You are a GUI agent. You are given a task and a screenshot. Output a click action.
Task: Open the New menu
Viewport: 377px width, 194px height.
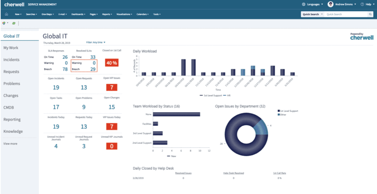pos(18,14)
